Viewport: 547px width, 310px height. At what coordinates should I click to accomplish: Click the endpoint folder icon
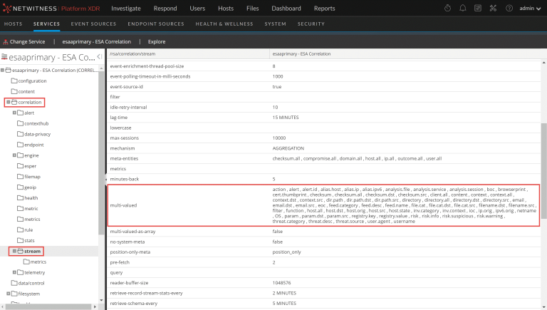click(20, 145)
